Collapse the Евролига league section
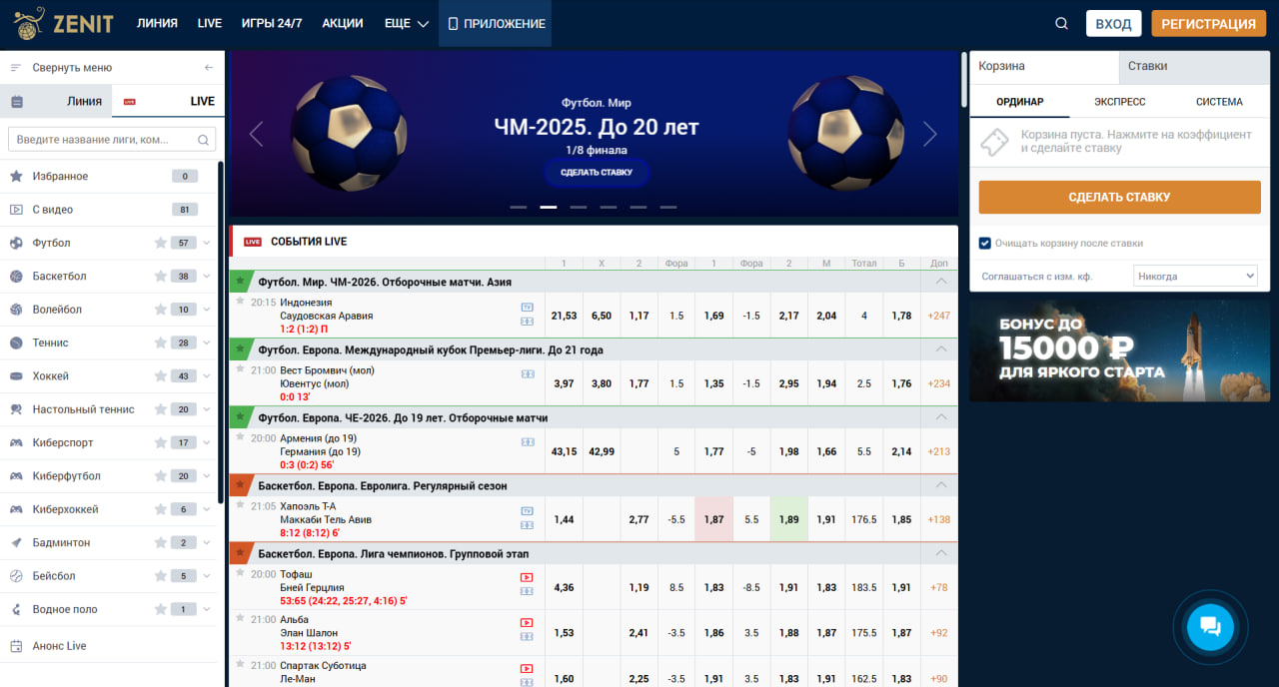The height and width of the screenshot is (687, 1279). tap(940, 485)
